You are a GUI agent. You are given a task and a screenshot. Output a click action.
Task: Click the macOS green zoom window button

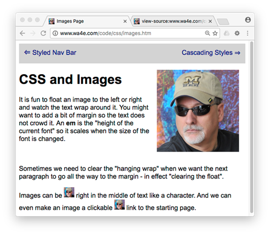37,20
